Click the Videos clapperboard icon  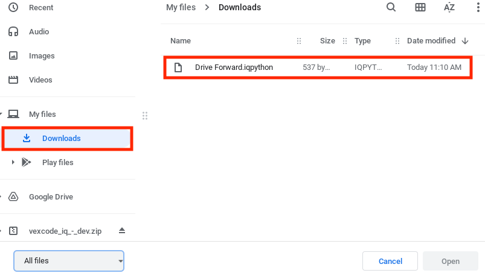point(13,80)
